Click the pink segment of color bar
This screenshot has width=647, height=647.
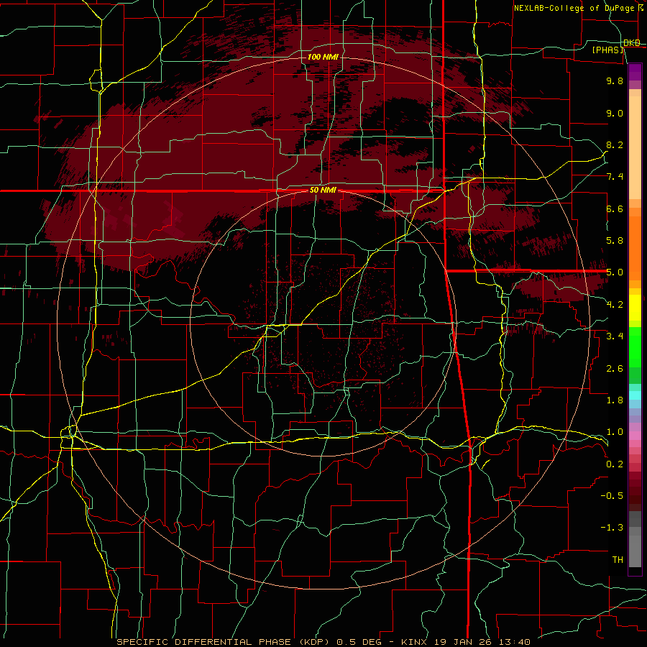point(635,436)
